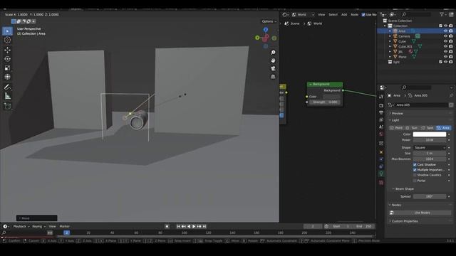Enable Portal checkbox
This screenshot has width=456, height=256.
tap(415, 181)
